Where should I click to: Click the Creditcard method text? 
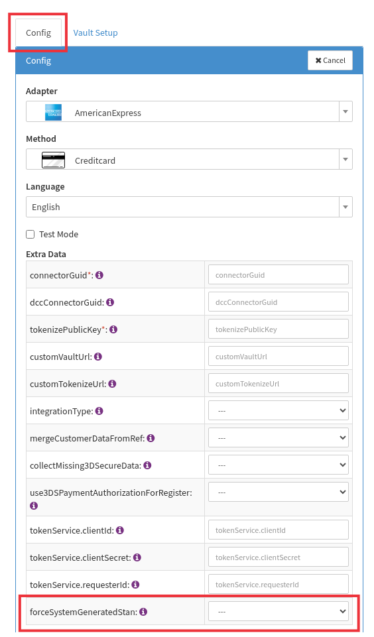tap(95, 161)
